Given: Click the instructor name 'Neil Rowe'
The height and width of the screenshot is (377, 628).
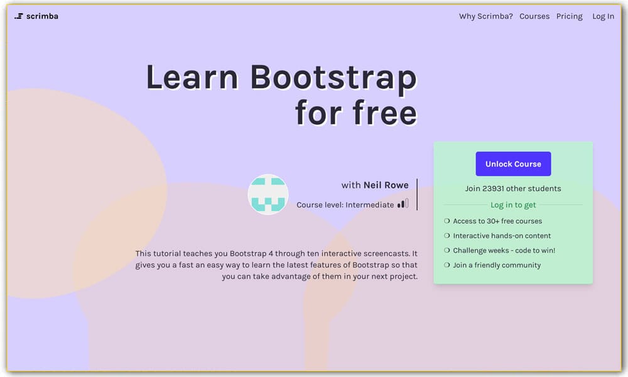Looking at the screenshot, I should coord(385,185).
